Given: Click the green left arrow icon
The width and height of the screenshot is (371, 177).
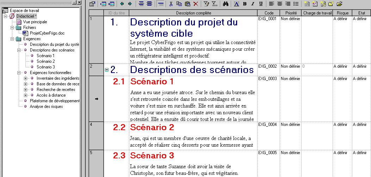Looking at the screenshot, I should (122, 4).
